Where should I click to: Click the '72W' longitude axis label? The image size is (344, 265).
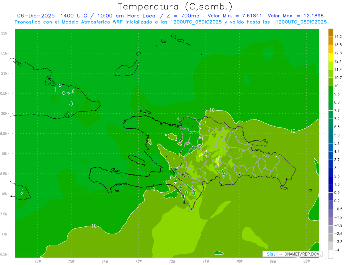click(172, 261)
